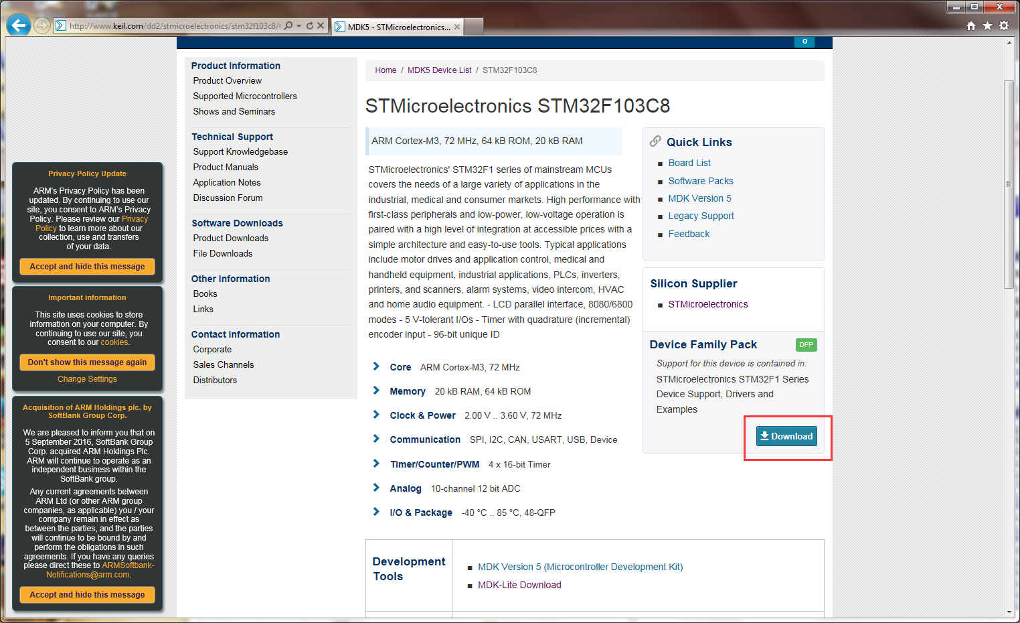Click the green DFP badge
Viewport: 1020px width, 623px height.
[806, 345]
